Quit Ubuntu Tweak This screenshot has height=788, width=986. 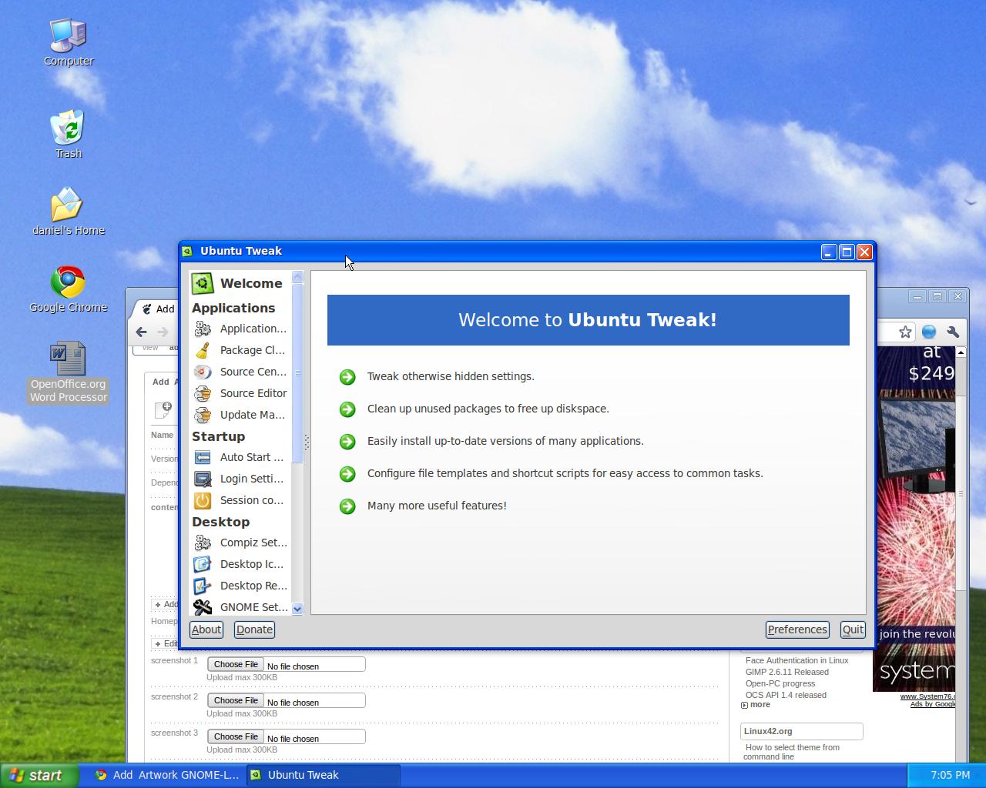point(853,629)
